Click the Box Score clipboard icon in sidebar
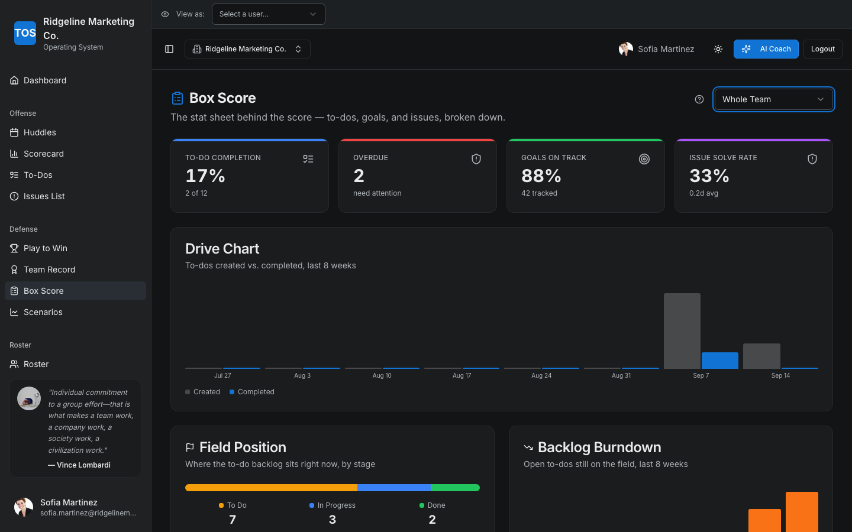Image resolution: width=852 pixels, height=532 pixels. [14, 291]
